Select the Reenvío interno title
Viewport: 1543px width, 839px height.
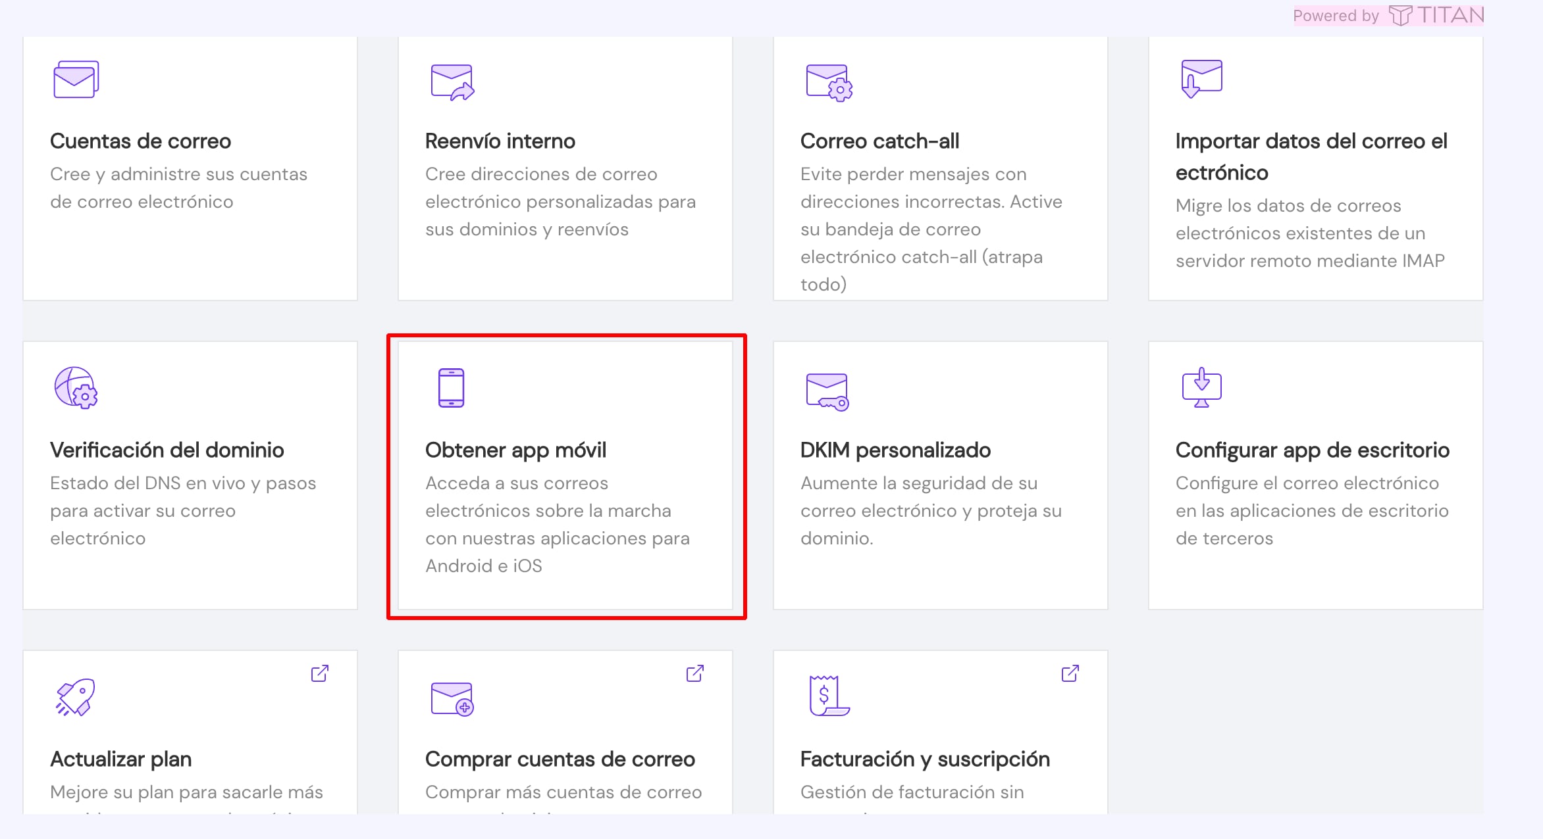(x=500, y=141)
